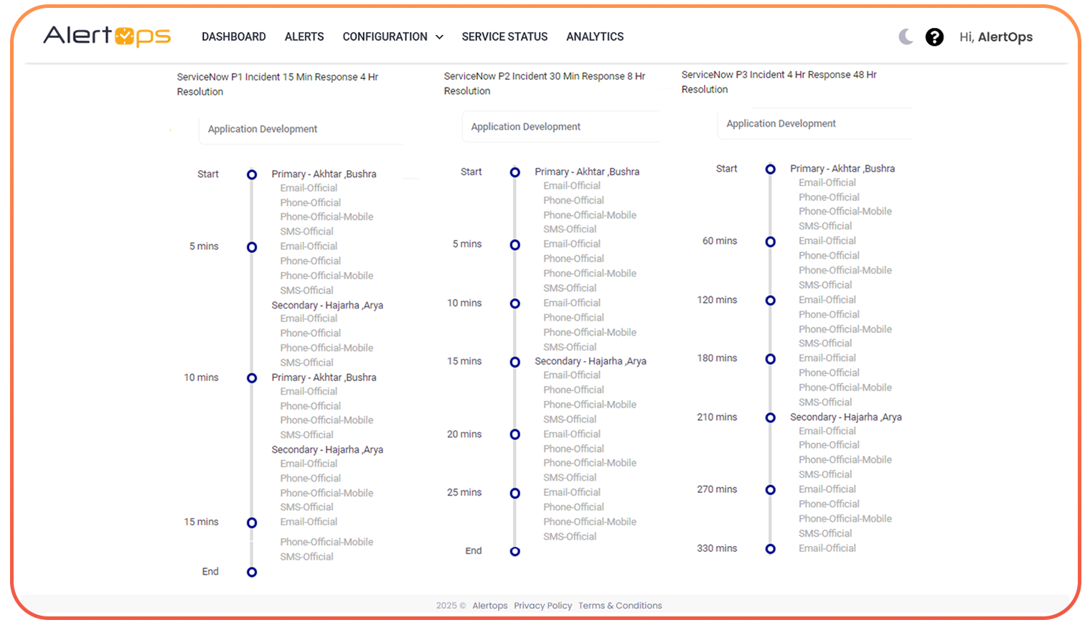Open the Hi, AlertOps user menu
1090x625 pixels.
click(996, 37)
